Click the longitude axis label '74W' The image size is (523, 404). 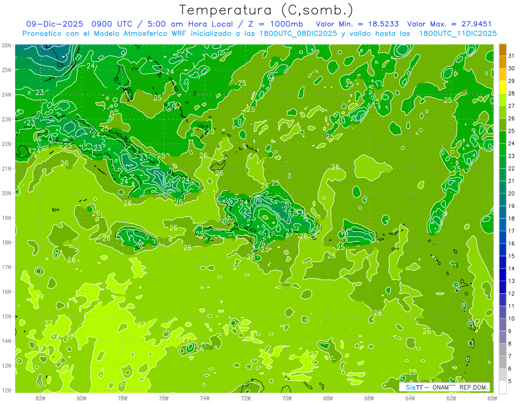coord(204,397)
